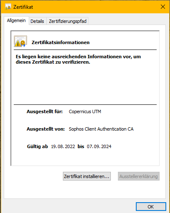Click the certificate verification warning message

coord(78,59)
